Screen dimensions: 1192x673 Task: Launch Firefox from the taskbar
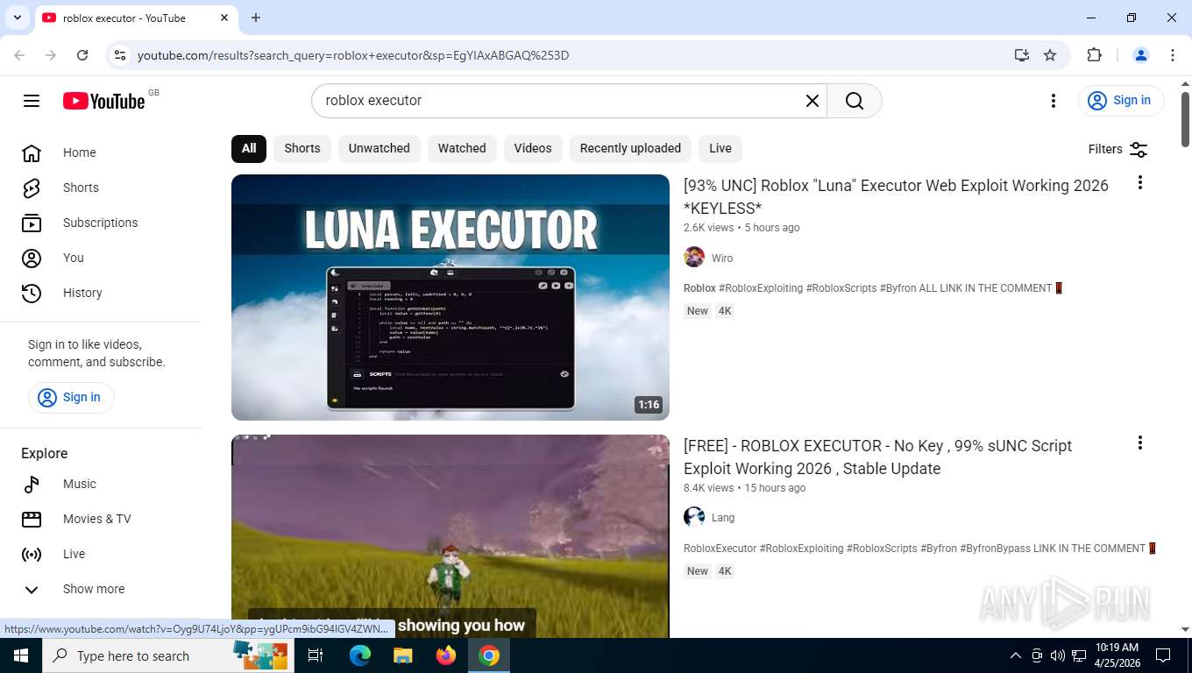pos(446,655)
